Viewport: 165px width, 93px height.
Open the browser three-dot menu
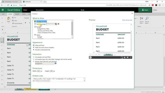coord(163,5)
